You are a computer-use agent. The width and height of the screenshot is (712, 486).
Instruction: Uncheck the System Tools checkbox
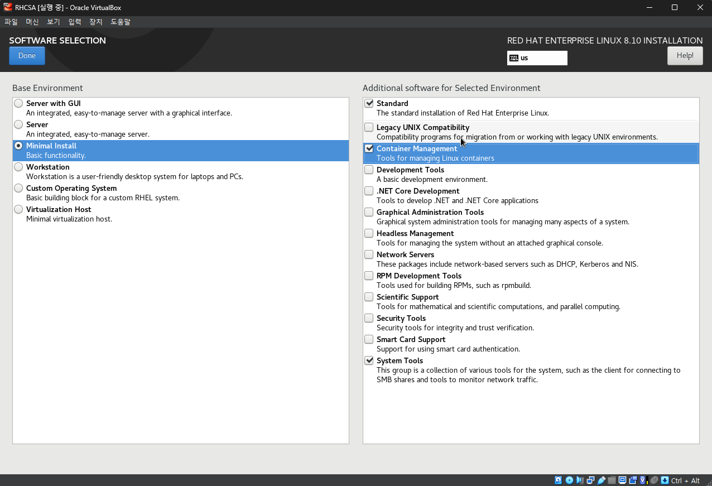click(369, 360)
